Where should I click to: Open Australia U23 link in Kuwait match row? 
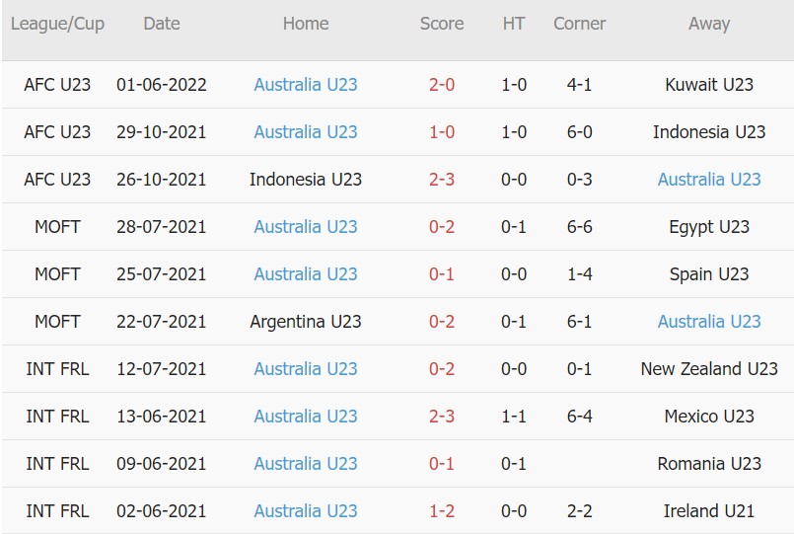[x=306, y=85]
